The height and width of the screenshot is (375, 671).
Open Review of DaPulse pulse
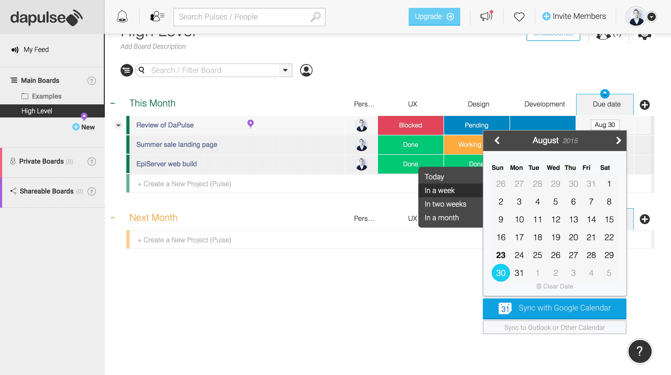[x=165, y=125]
